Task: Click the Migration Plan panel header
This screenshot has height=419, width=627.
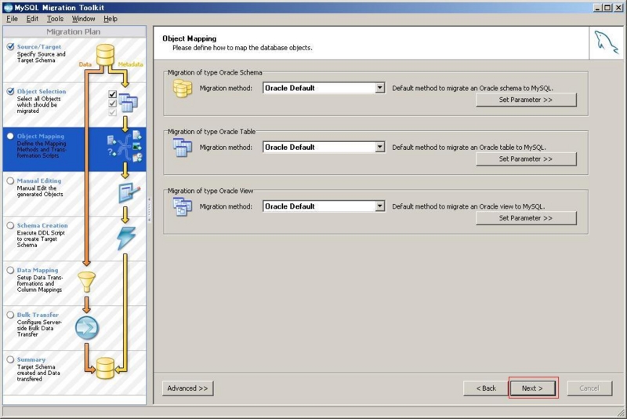Action: click(x=74, y=31)
